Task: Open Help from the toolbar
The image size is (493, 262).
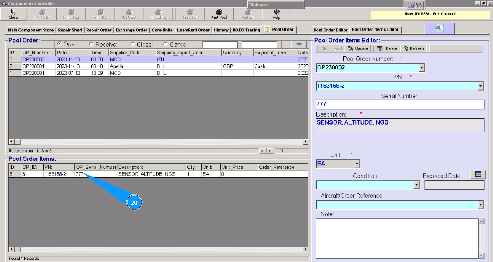Action: click(x=276, y=15)
